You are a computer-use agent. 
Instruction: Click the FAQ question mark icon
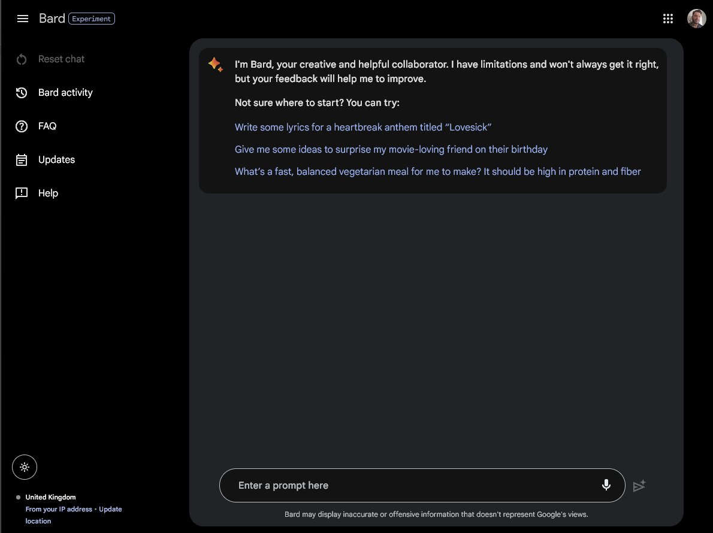pos(22,126)
